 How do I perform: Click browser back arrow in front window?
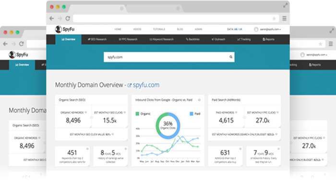pyautogui.click(x=52, y=19)
